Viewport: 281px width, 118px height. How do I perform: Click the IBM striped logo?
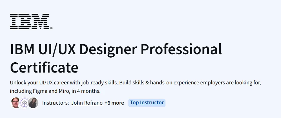coord(30,21)
